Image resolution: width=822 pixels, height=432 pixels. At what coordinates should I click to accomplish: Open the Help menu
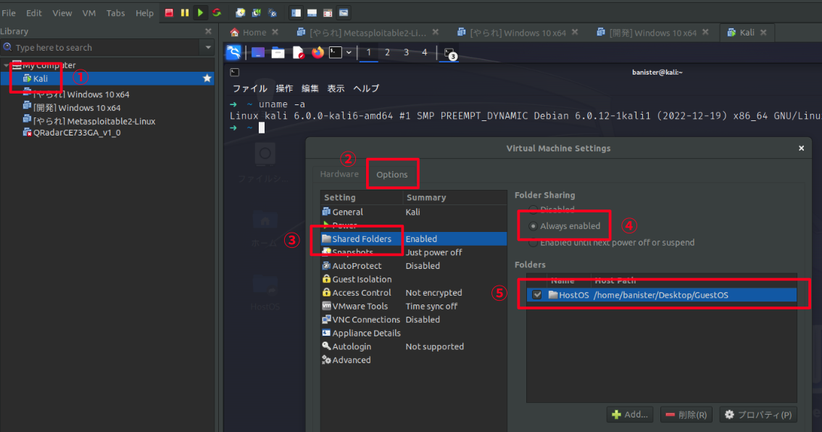pyautogui.click(x=144, y=13)
